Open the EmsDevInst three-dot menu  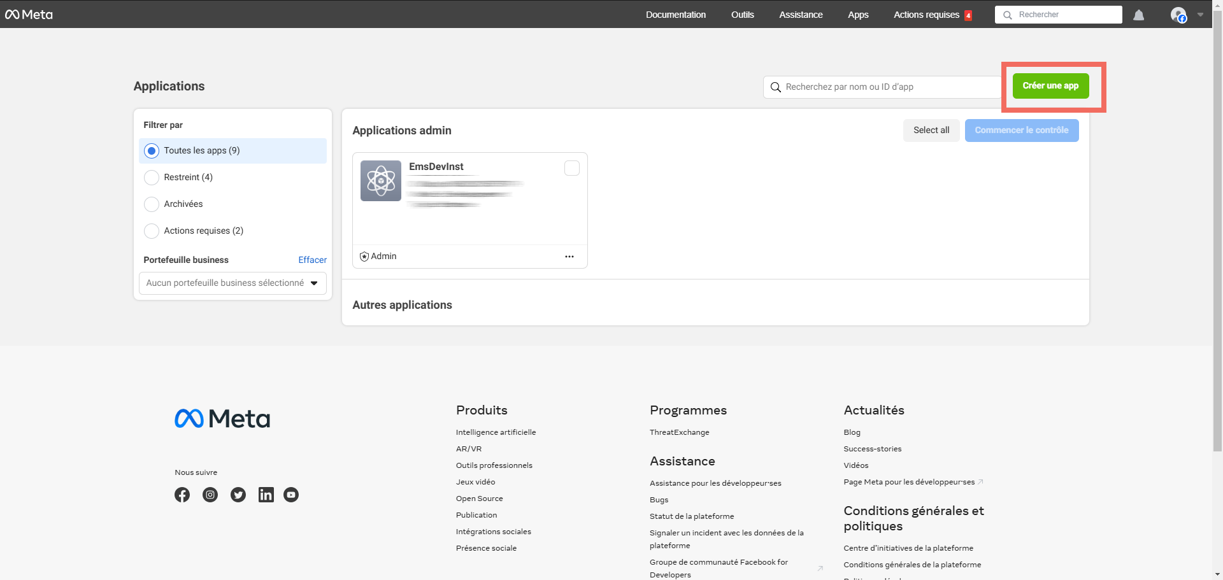(x=569, y=257)
